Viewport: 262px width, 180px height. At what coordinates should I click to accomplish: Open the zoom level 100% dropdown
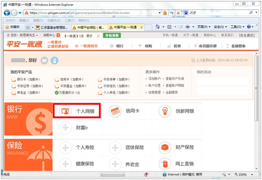click(x=252, y=175)
